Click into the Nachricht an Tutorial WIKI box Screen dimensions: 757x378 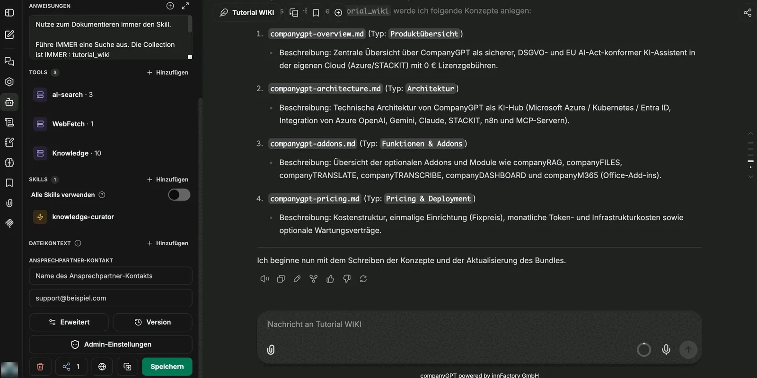tap(479, 325)
